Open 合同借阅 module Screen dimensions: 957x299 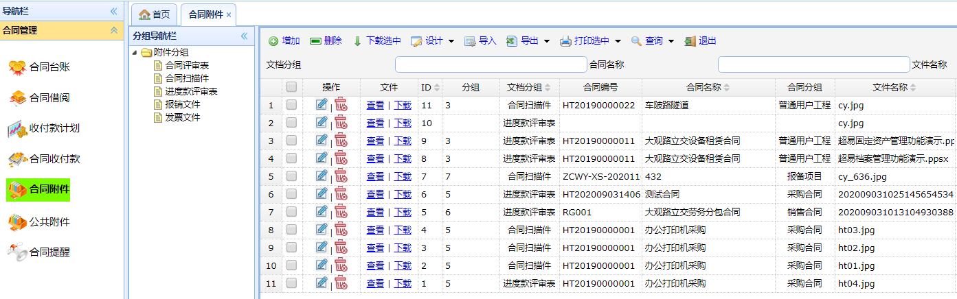(39, 97)
